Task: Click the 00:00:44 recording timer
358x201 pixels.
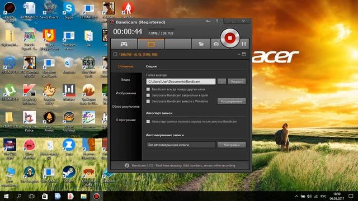Action: 128,32
